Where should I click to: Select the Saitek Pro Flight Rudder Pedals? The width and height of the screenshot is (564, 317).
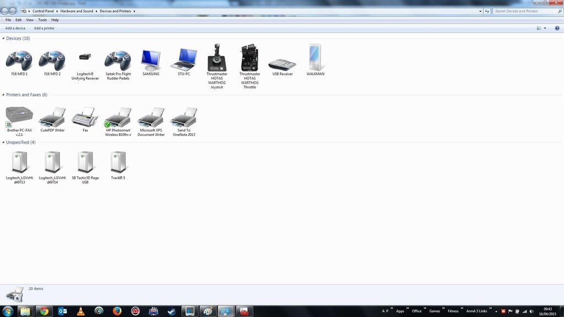click(118, 65)
